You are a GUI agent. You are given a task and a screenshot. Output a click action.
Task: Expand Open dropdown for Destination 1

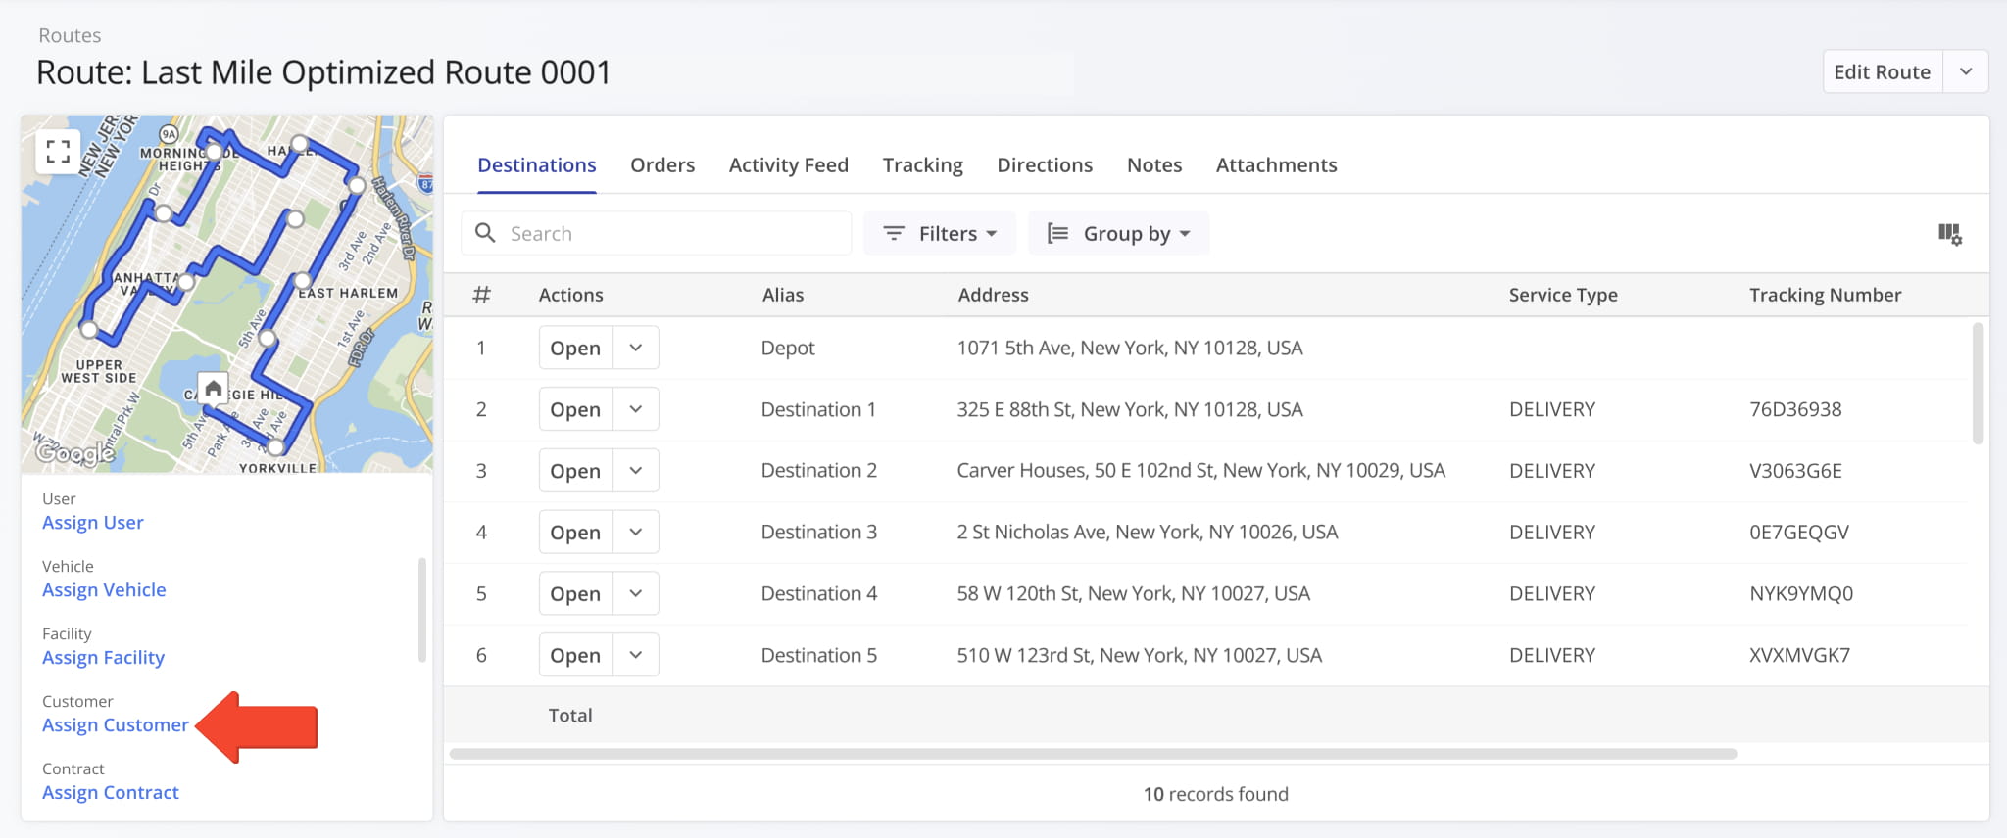636,409
